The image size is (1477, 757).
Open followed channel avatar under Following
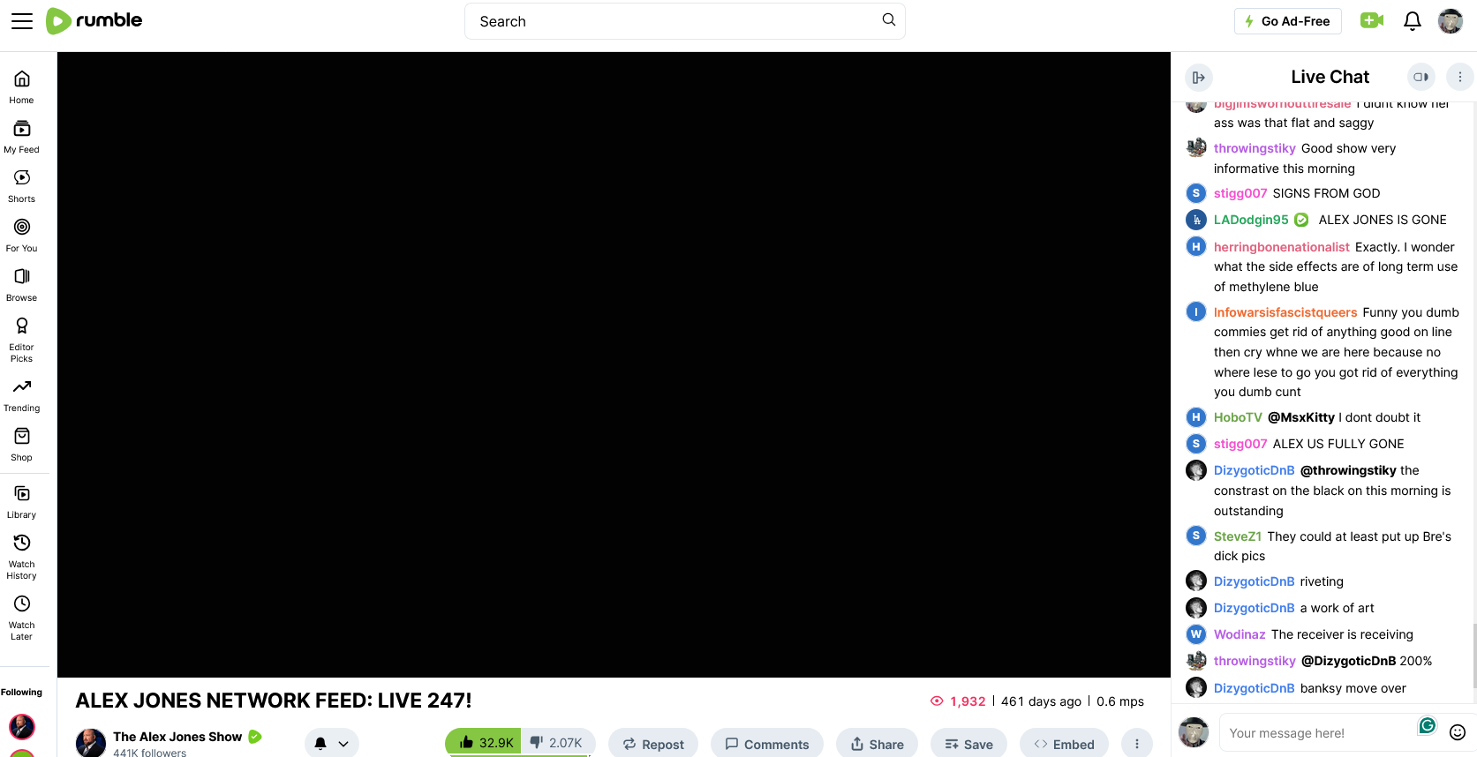click(x=22, y=726)
